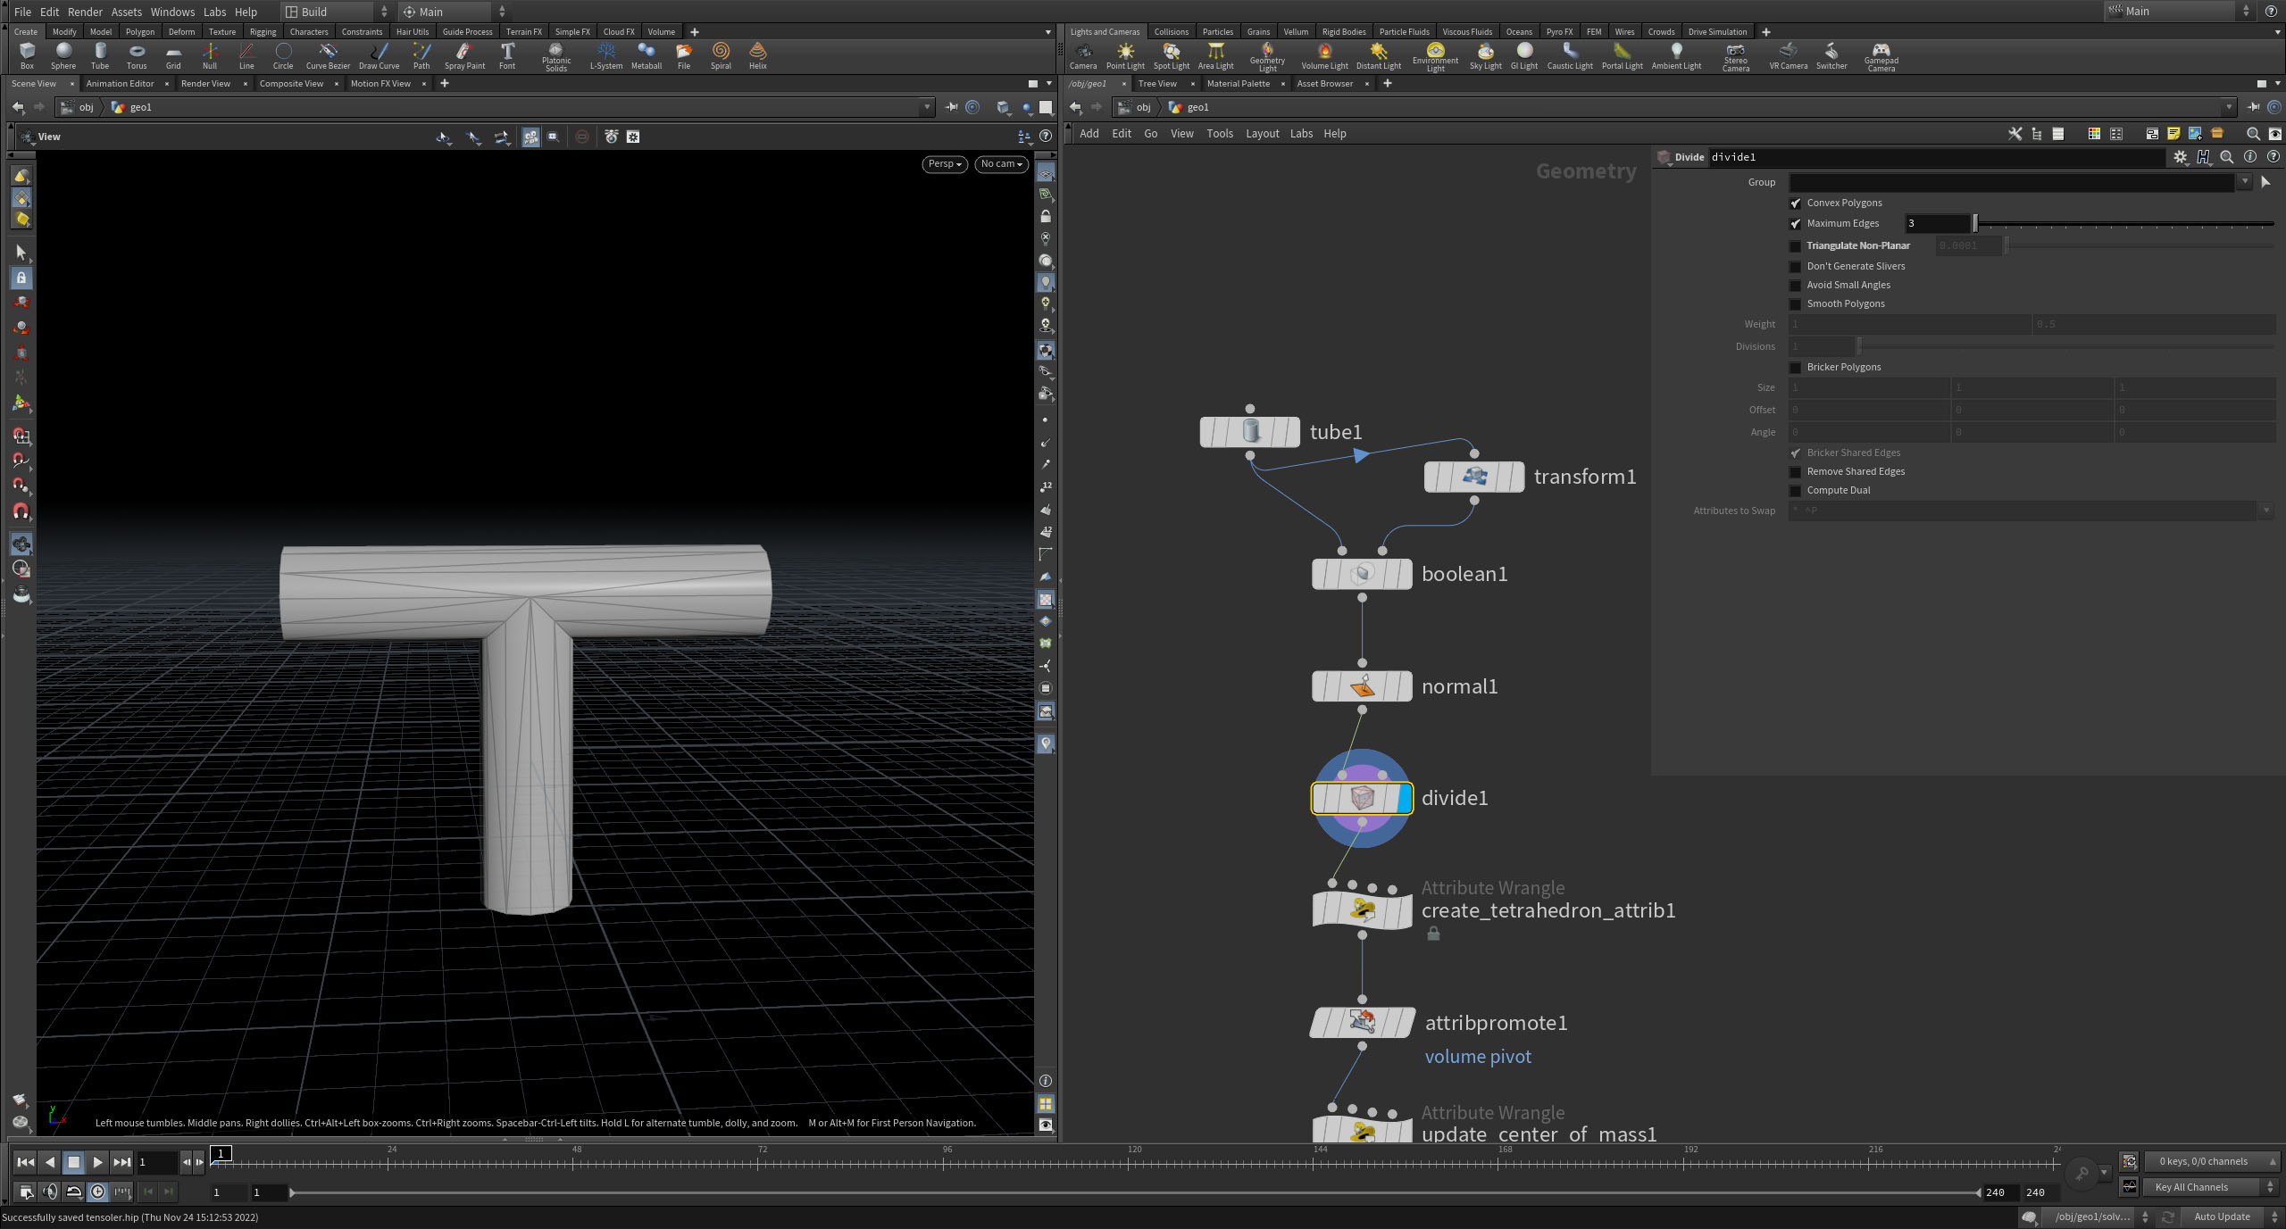Switch to the Material Palette tab

click(1238, 84)
